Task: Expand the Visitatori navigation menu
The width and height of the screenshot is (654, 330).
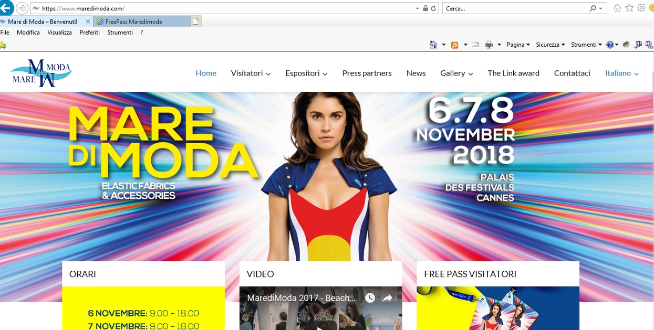Action: pos(251,73)
